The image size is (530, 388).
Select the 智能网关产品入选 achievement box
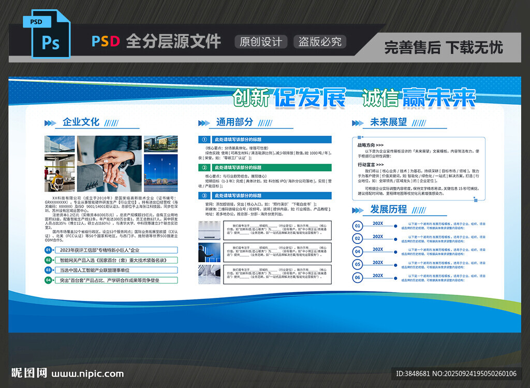pyautogui.click(x=116, y=260)
